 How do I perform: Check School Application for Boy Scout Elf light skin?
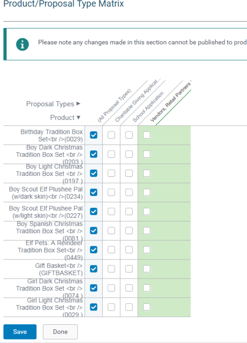click(x=129, y=211)
